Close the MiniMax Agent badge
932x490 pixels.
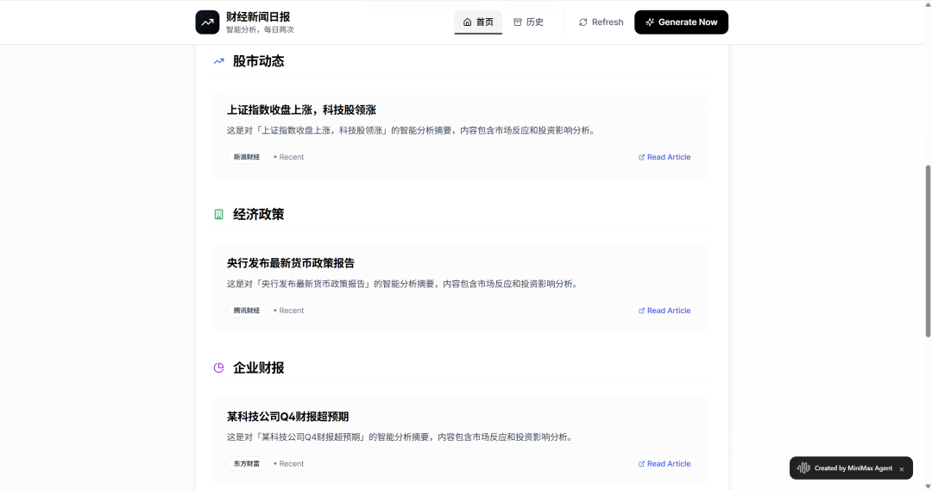pos(902,469)
